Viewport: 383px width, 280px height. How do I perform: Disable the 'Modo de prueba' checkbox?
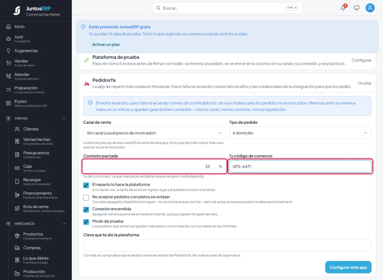pos(86,222)
